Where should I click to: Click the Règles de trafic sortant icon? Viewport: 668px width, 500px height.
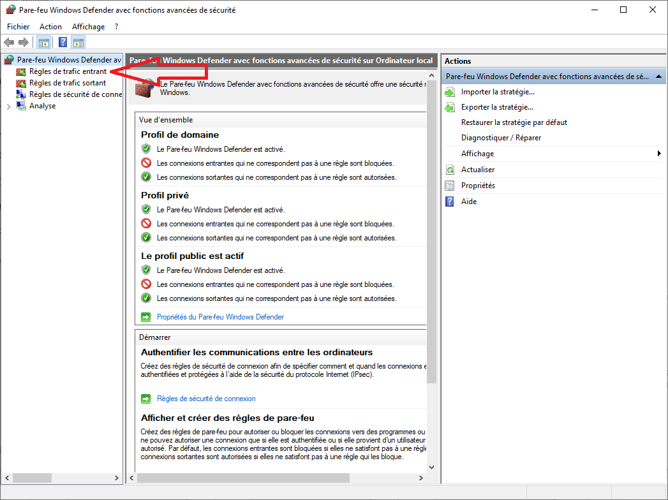[21, 83]
